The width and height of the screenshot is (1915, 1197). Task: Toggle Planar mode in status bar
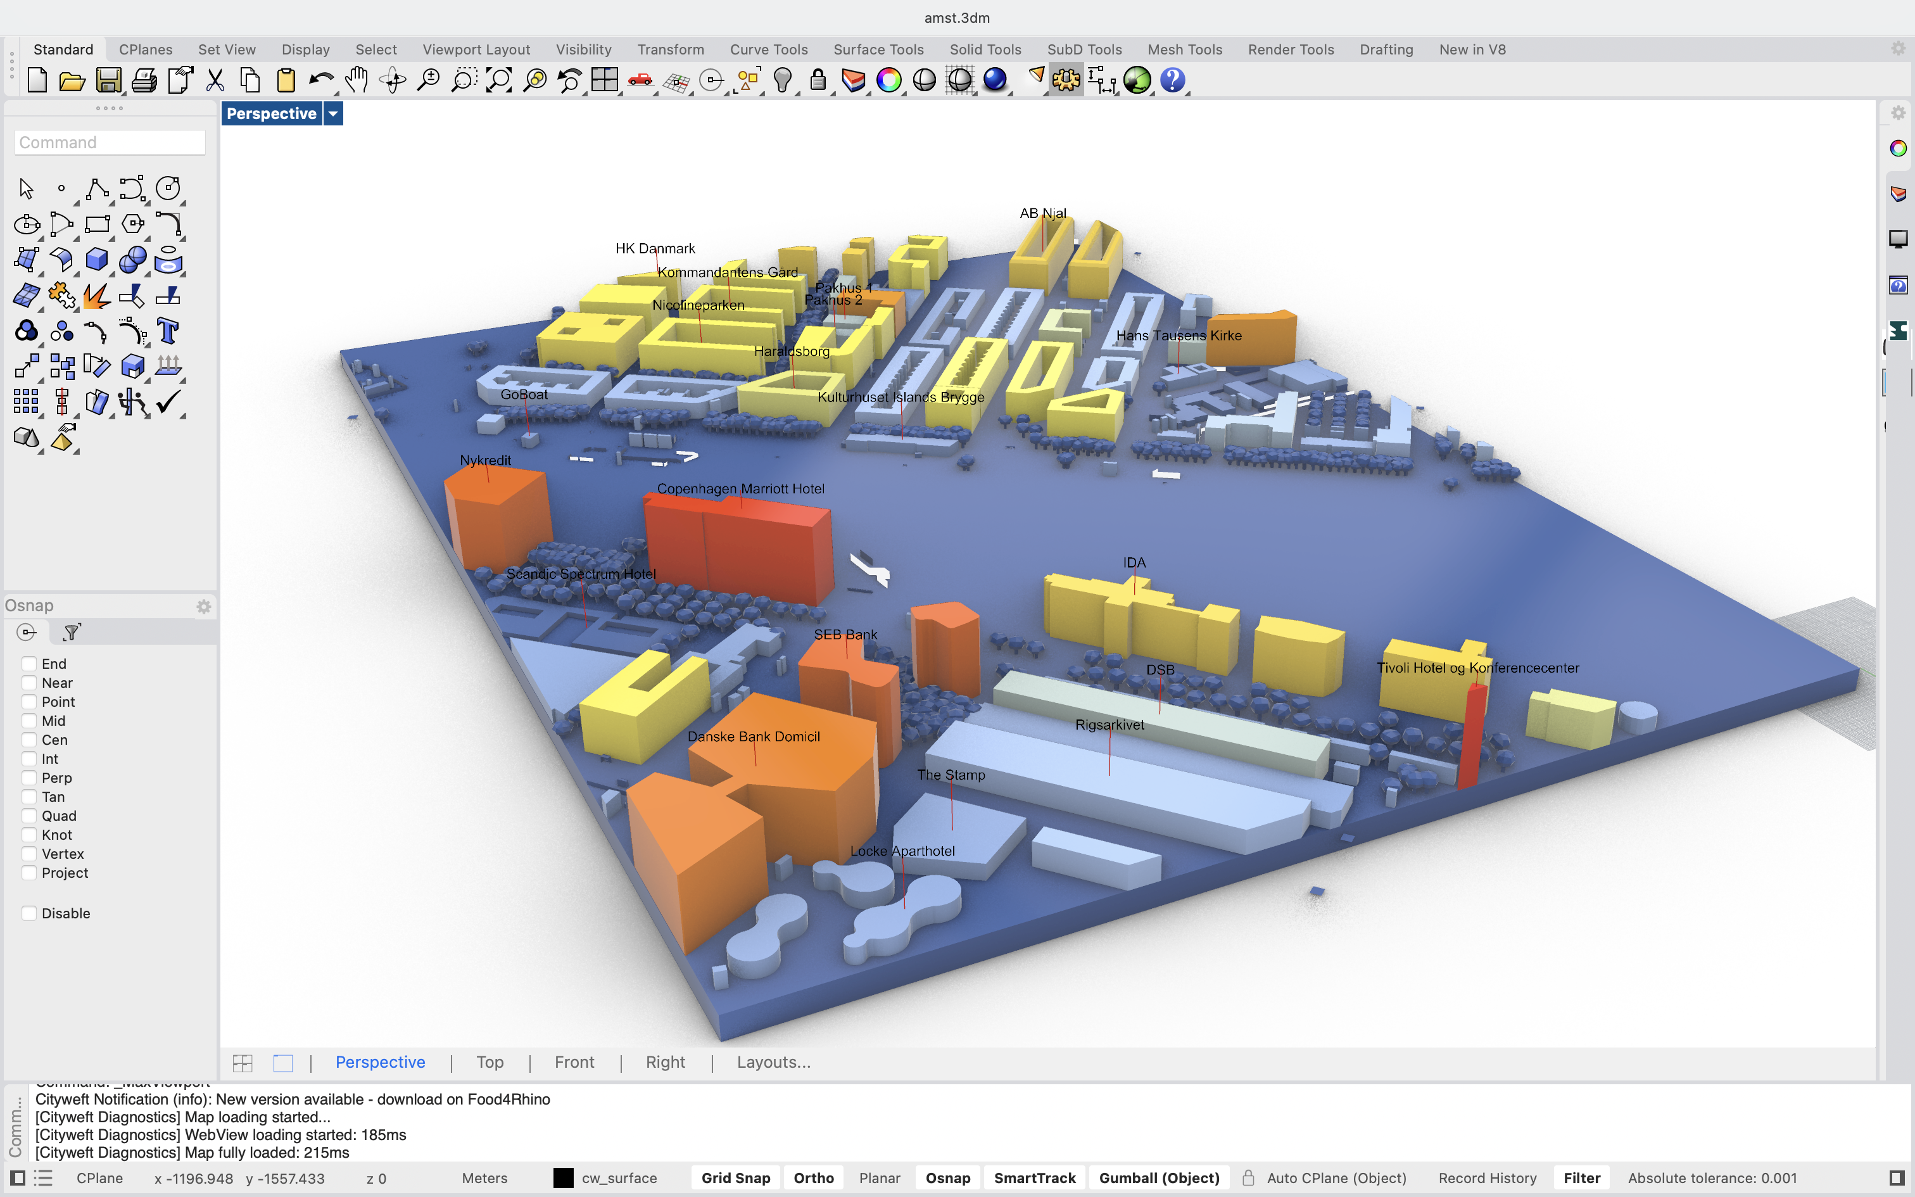(879, 1178)
